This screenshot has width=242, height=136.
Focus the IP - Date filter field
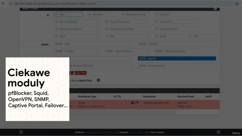[x=68, y=14]
